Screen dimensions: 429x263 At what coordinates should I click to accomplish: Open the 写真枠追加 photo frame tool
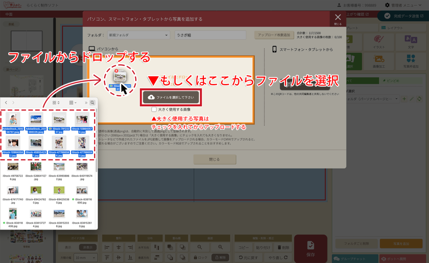tap(411, 61)
